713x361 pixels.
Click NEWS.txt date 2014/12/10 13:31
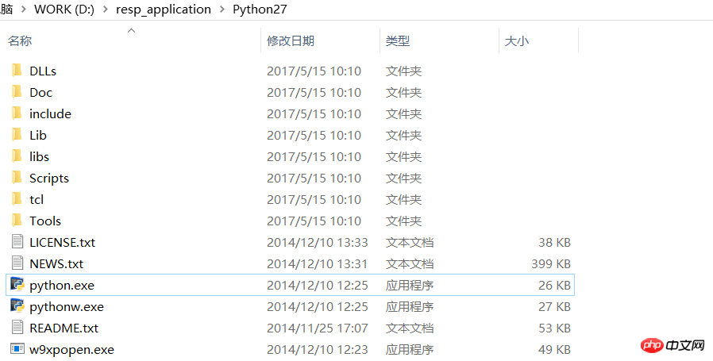[318, 263]
